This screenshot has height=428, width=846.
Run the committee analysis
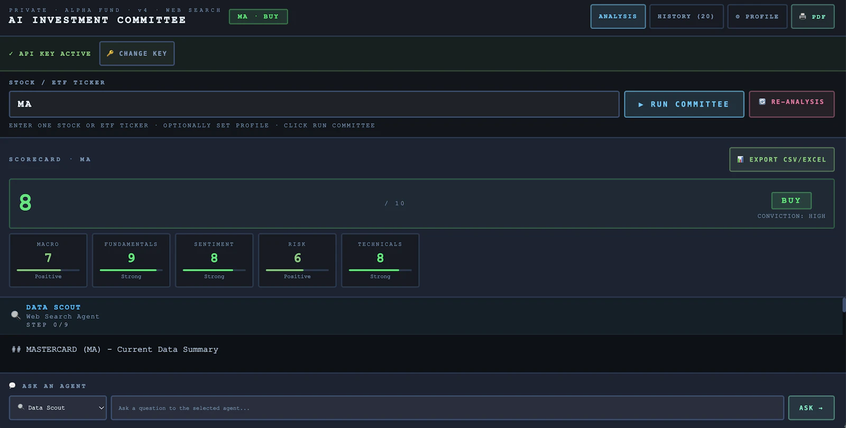coord(684,104)
